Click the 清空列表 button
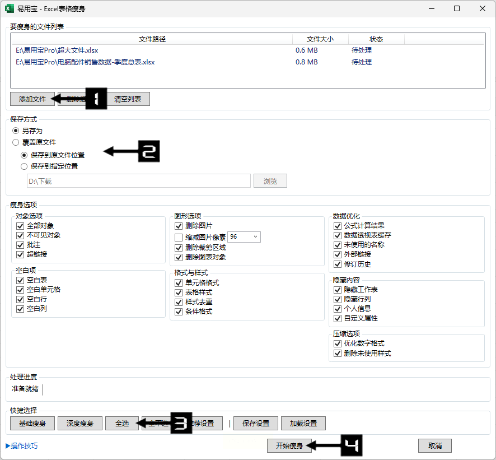Screen dimensions: 496x460 pos(128,99)
